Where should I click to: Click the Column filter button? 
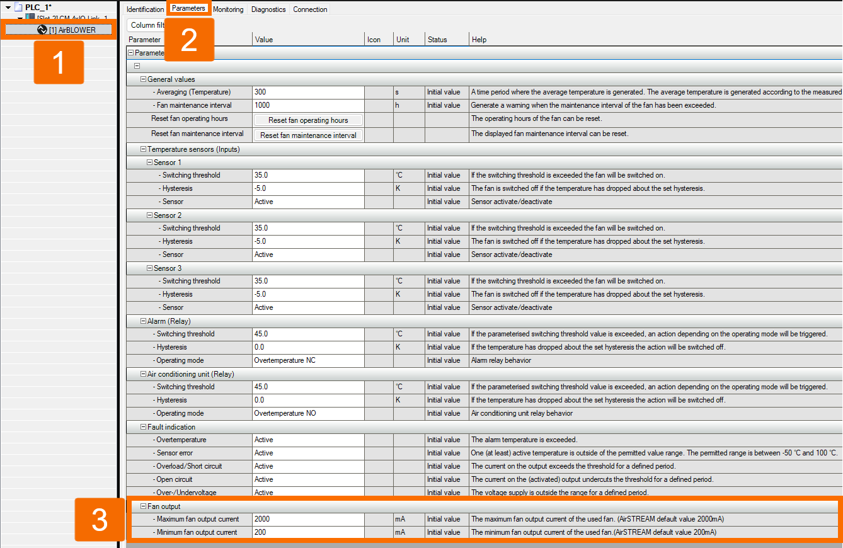point(147,25)
